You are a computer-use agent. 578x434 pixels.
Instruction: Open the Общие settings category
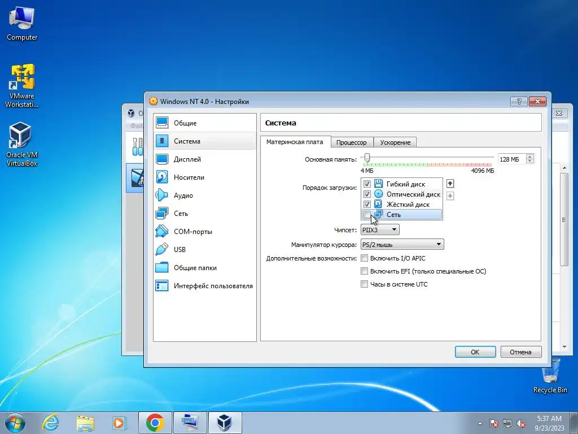pyautogui.click(x=204, y=123)
